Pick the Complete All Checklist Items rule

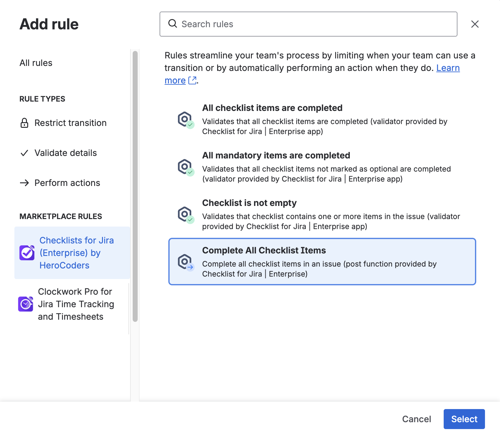pos(322,262)
